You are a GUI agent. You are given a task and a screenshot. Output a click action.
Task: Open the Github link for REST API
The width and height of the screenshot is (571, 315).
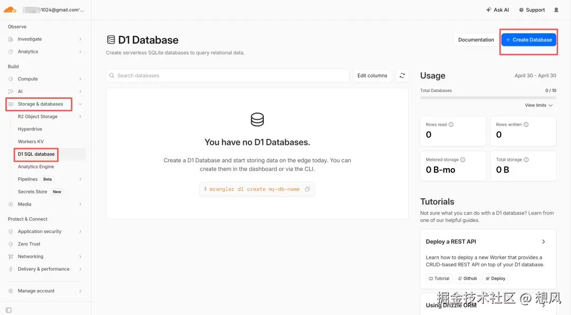tap(467, 279)
